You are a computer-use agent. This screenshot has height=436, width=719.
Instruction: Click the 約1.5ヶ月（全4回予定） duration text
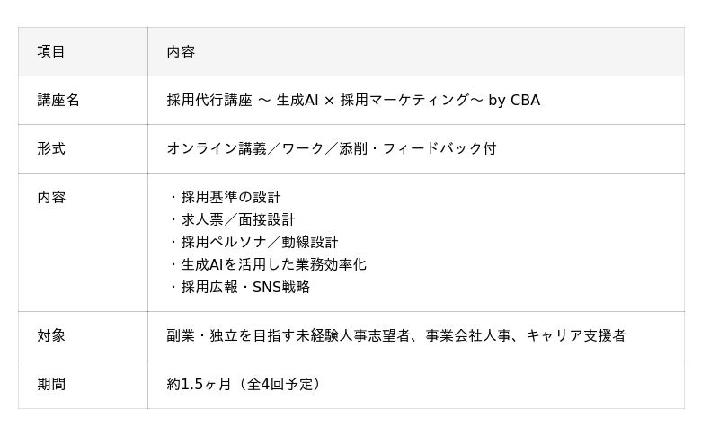(244, 385)
